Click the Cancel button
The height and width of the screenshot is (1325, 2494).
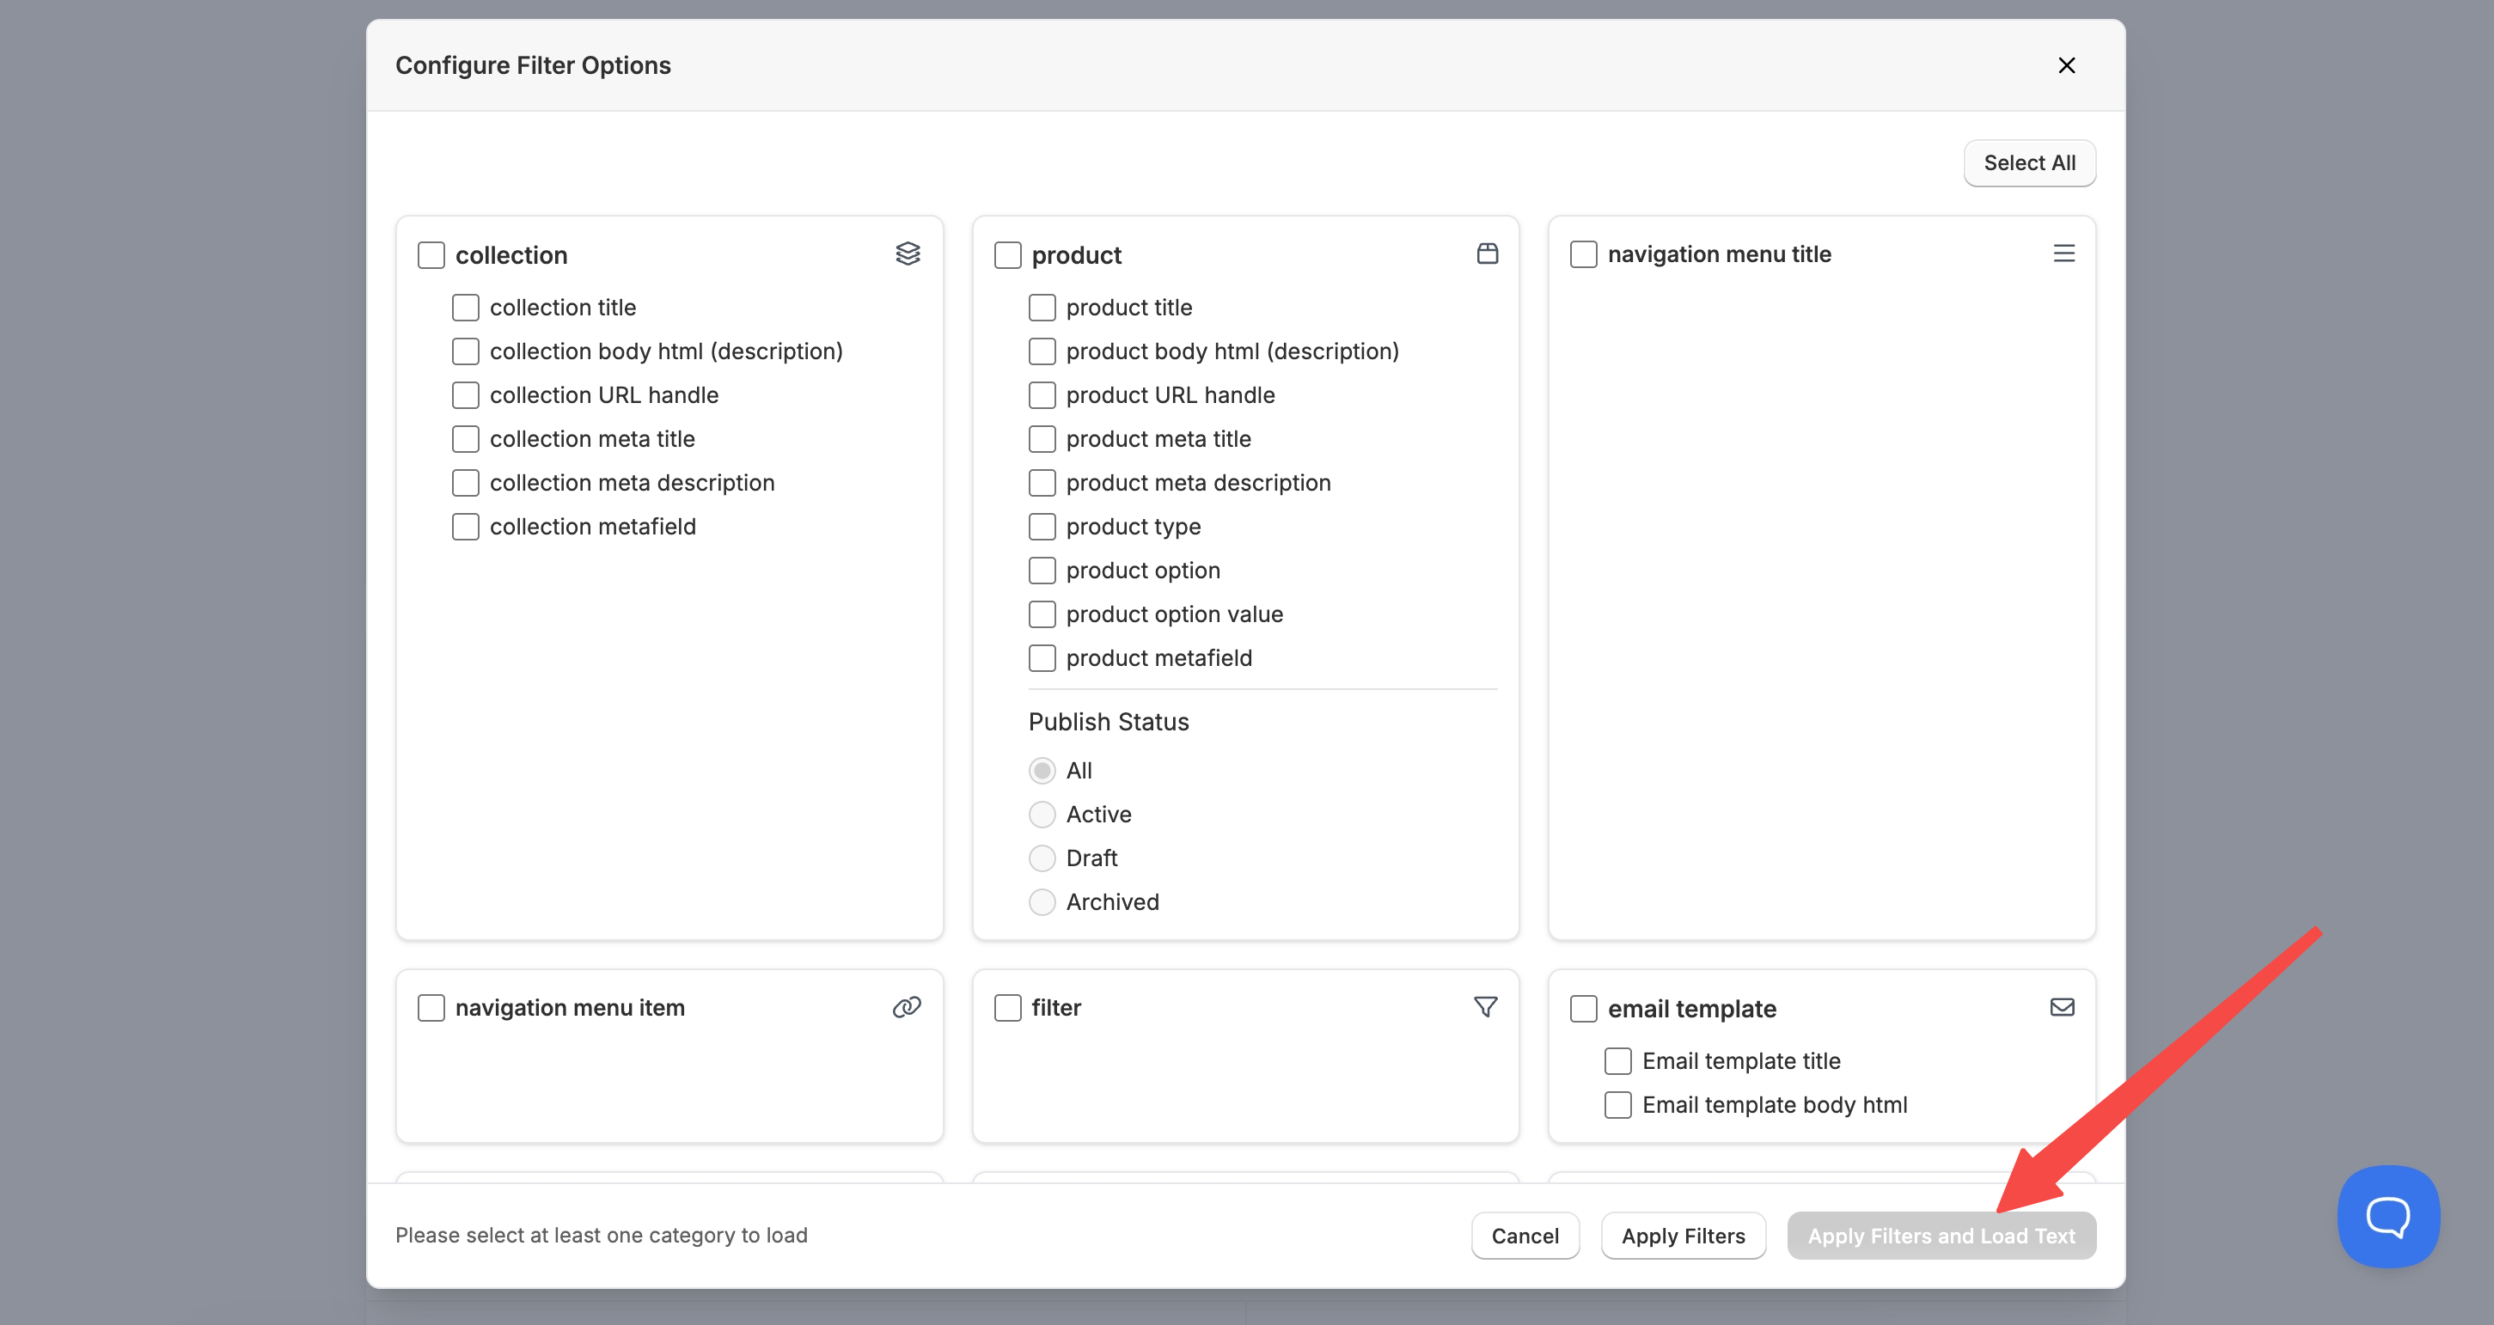(x=1524, y=1235)
